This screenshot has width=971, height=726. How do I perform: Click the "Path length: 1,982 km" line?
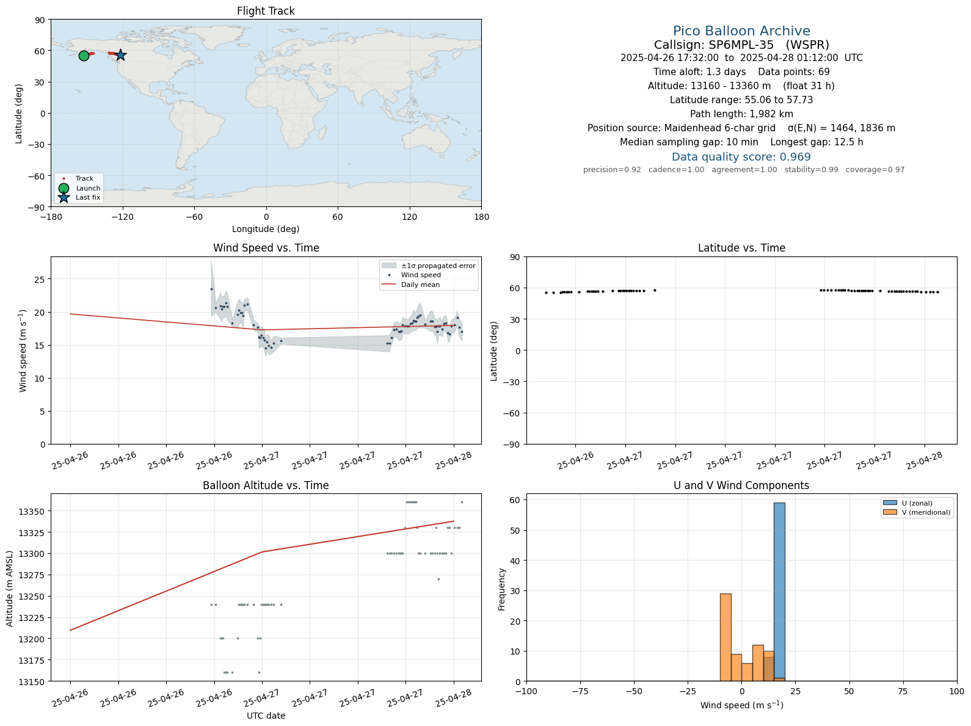(741, 114)
